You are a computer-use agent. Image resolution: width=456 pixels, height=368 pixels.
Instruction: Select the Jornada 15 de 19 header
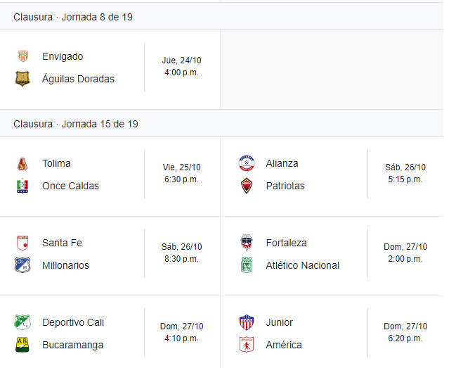point(76,124)
